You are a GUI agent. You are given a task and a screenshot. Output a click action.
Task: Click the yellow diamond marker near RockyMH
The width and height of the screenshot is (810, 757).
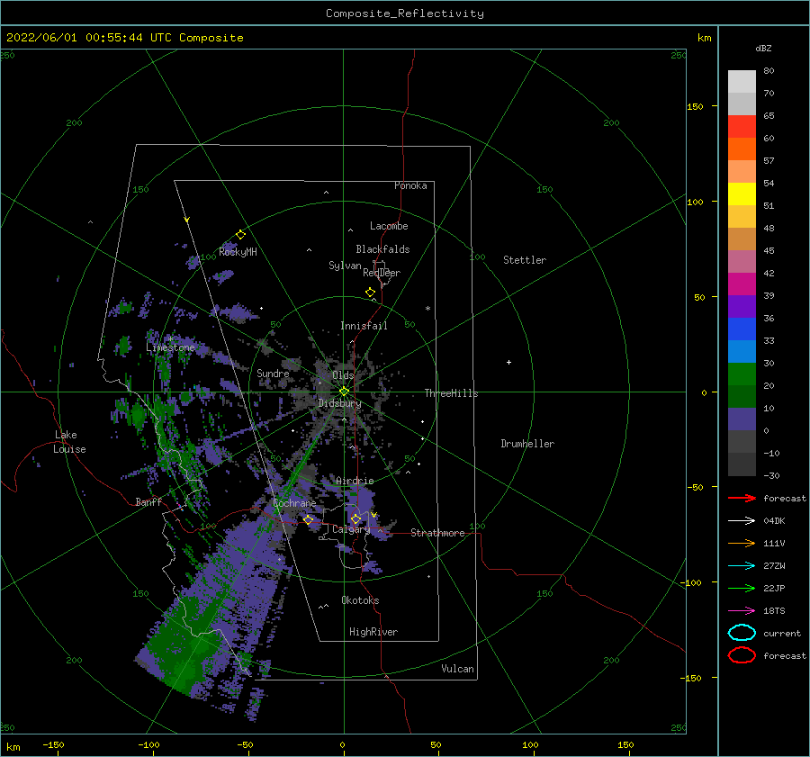coord(240,235)
